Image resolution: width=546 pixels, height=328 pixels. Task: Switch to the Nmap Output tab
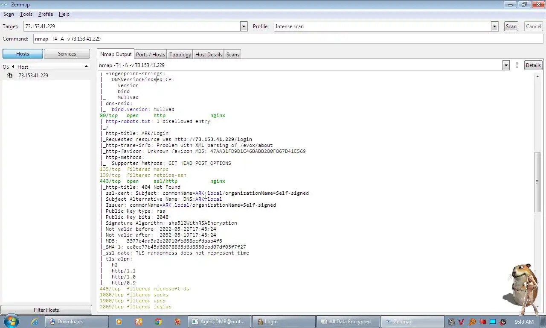(116, 54)
